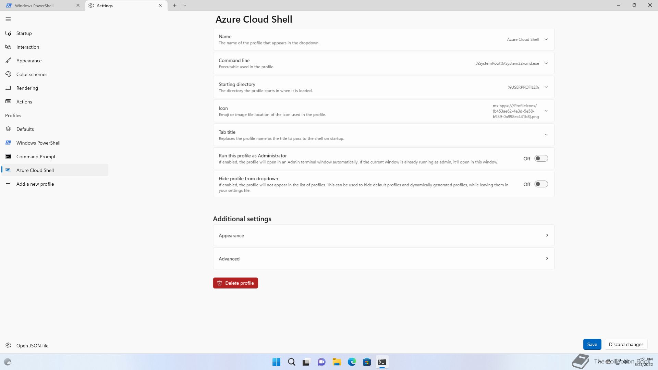Open taskbar Search
This screenshot has height=370, width=658.
coord(292,362)
